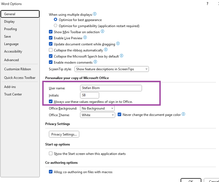Click info icon next to multiple displays
This screenshot has width=219, height=182.
point(95,14)
